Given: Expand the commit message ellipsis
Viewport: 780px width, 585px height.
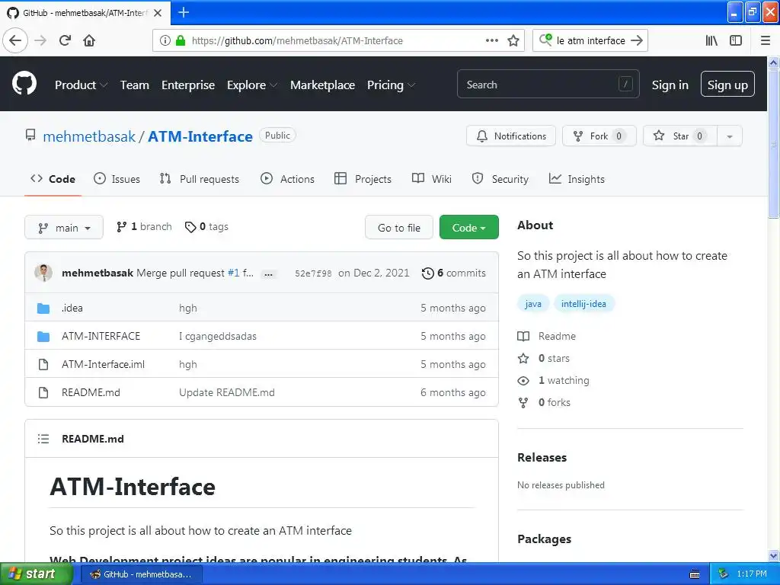Looking at the screenshot, I should click(269, 274).
